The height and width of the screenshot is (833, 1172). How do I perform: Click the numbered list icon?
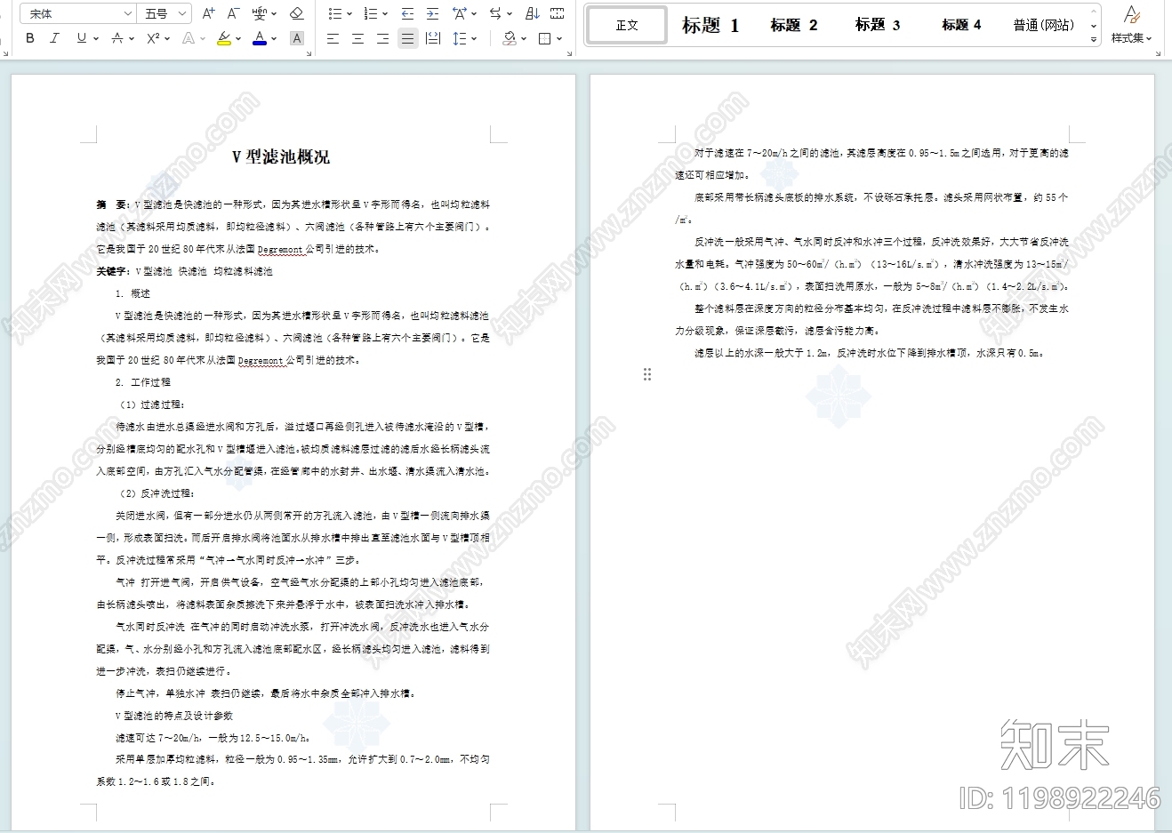click(x=371, y=13)
